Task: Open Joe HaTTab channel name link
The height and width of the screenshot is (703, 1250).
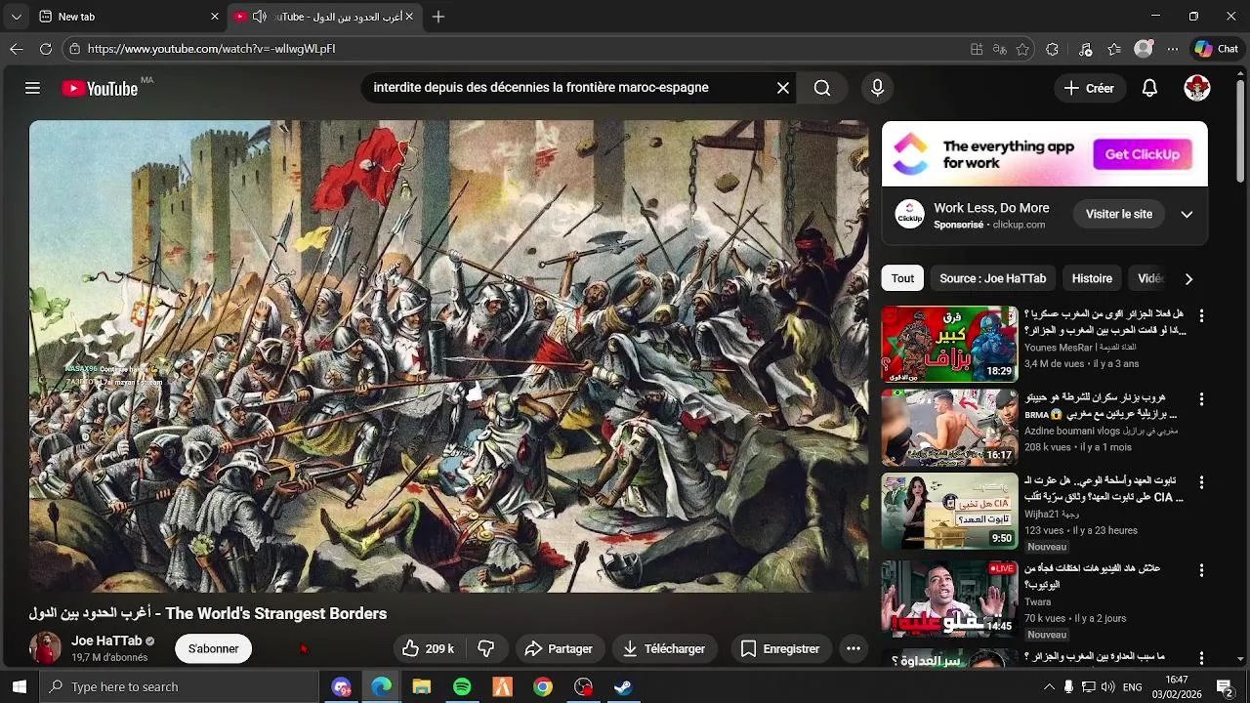Action: click(106, 641)
